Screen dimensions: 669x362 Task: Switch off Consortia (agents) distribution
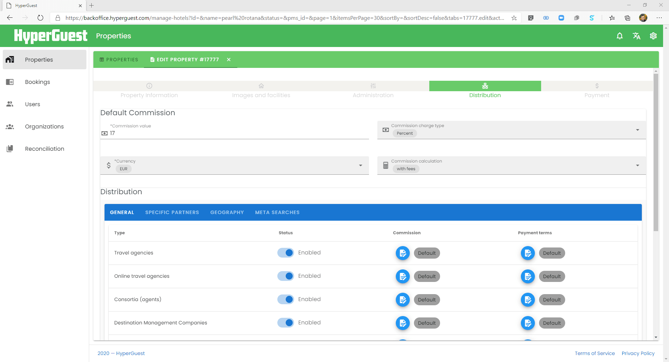point(286,299)
